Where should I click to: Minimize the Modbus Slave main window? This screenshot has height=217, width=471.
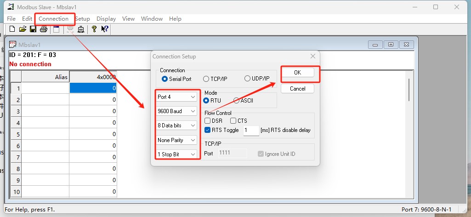[x=414, y=7]
